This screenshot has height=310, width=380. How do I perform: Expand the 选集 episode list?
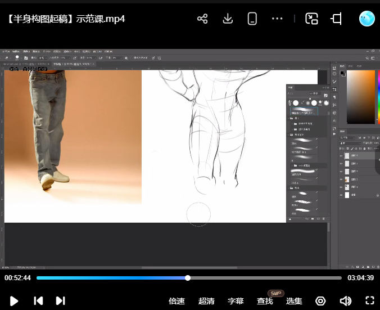click(294, 301)
